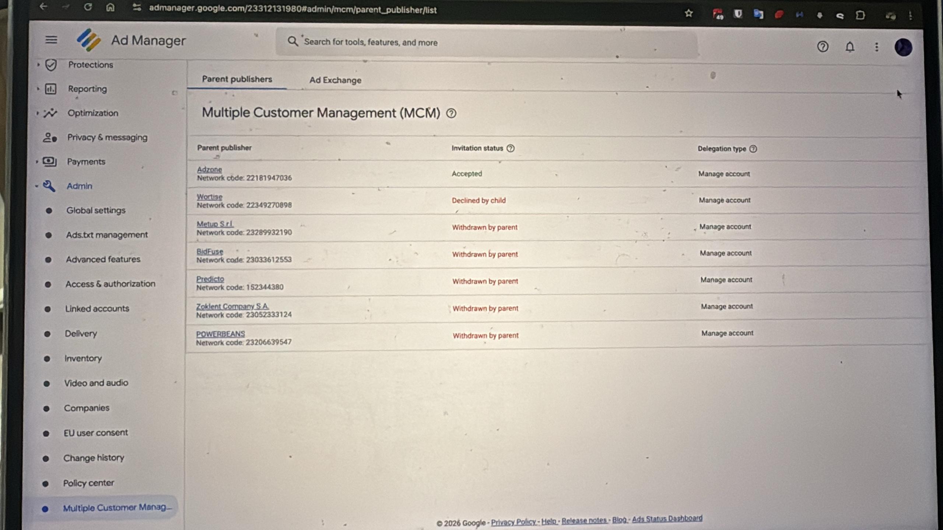Screen dimensions: 943x530
Task: Click the search tools and features field
Action: click(x=479, y=42)
